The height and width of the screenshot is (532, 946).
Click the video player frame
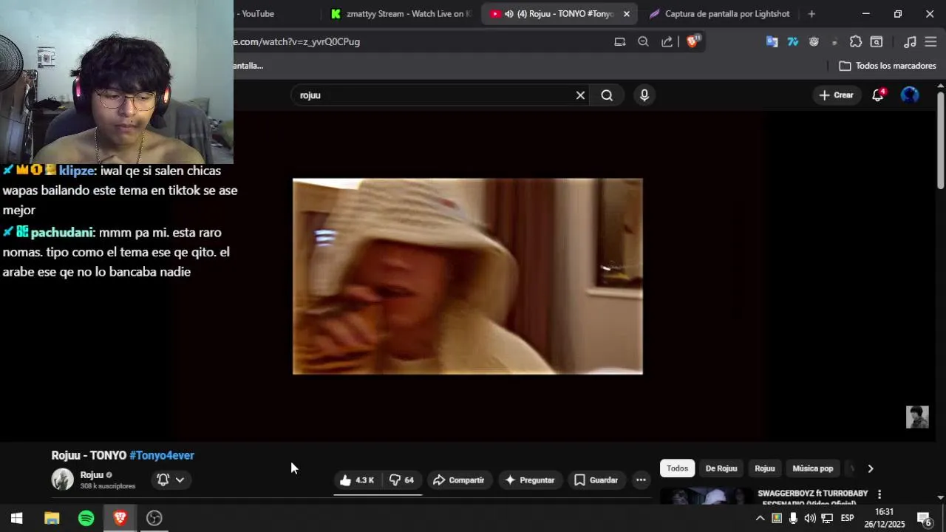(468, 276)
